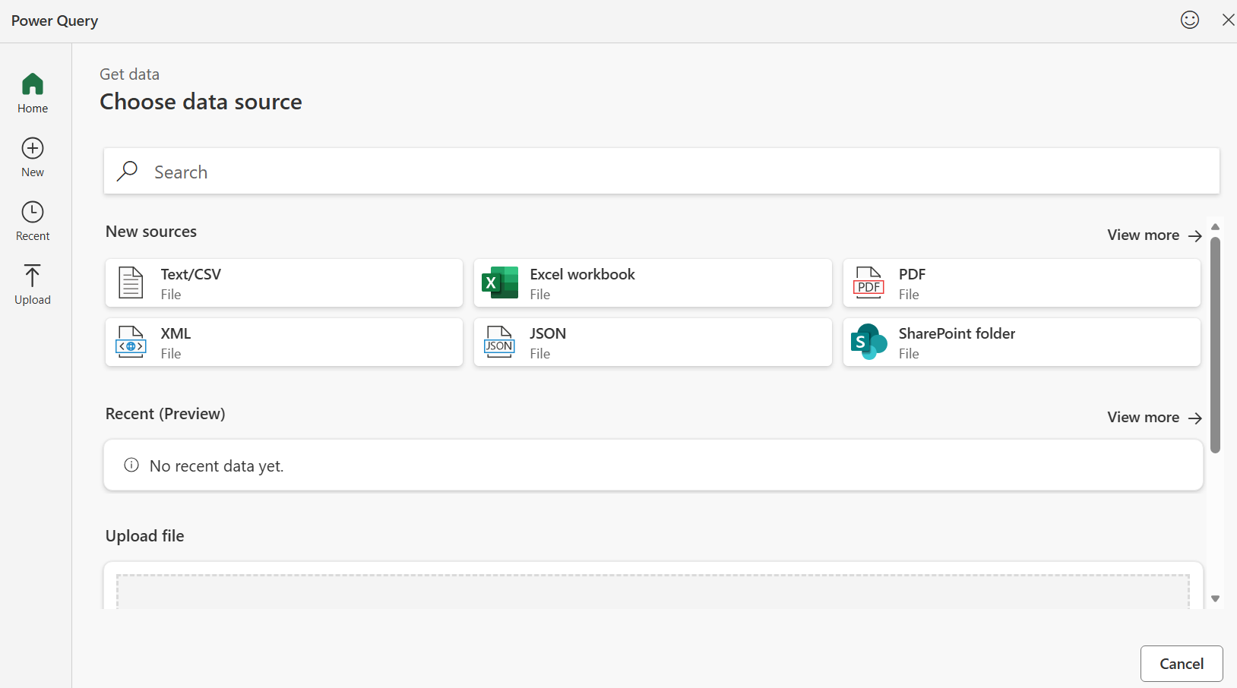The image size is (1237, 688).
Task: Open the Recent sidebar section
Action: 33,221
